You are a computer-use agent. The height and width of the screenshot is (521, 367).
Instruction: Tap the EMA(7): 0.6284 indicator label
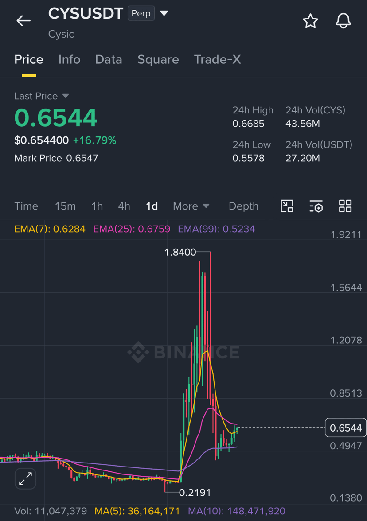tap(50, 229)
